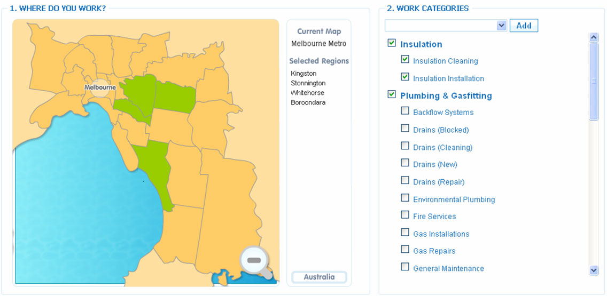Screen dimensions: 607x296
Task: Tick the Drains (Blocked) checkbox
Action: point(405,129)
